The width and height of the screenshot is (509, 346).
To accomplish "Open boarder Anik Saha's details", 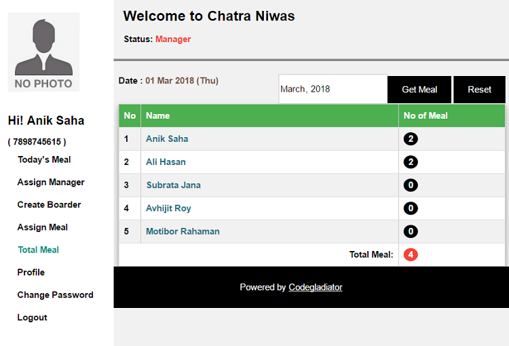I will [167, 138].
